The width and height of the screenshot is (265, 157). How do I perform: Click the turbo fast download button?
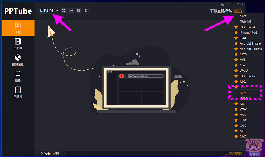50,153
